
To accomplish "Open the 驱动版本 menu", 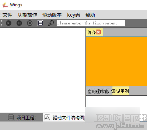I will 52,15.
